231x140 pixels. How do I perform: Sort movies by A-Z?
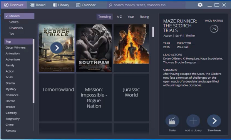coord(119,17)
